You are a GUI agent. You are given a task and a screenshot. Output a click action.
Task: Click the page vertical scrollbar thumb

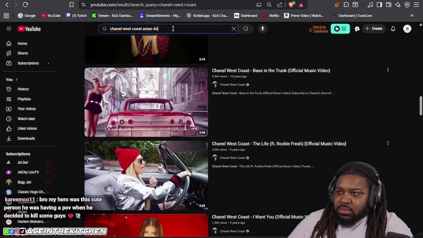tap(421, 106)
